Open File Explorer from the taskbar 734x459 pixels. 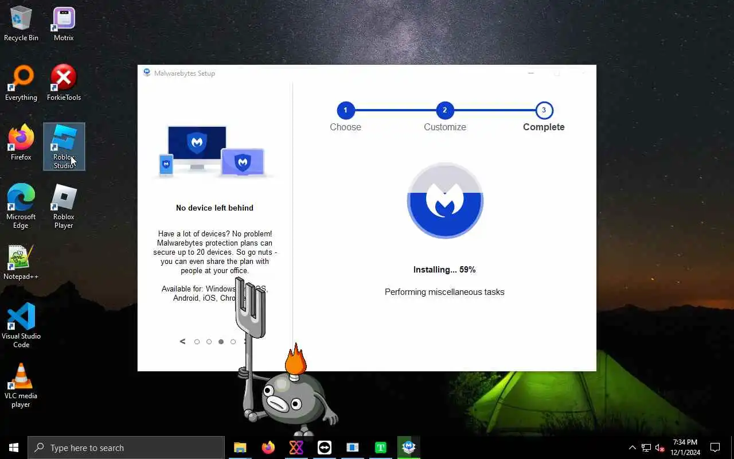pos(240,448)
